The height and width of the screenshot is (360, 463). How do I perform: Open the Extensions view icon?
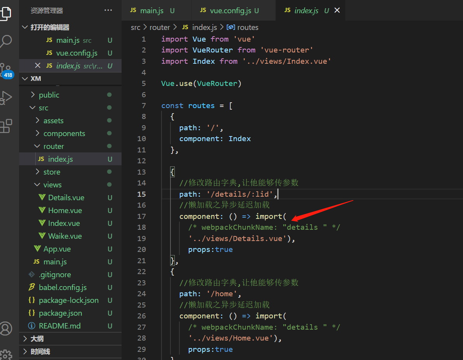coord(6,126)
